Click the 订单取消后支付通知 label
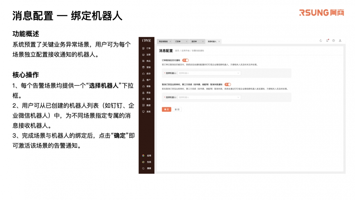 coord(171,60)
